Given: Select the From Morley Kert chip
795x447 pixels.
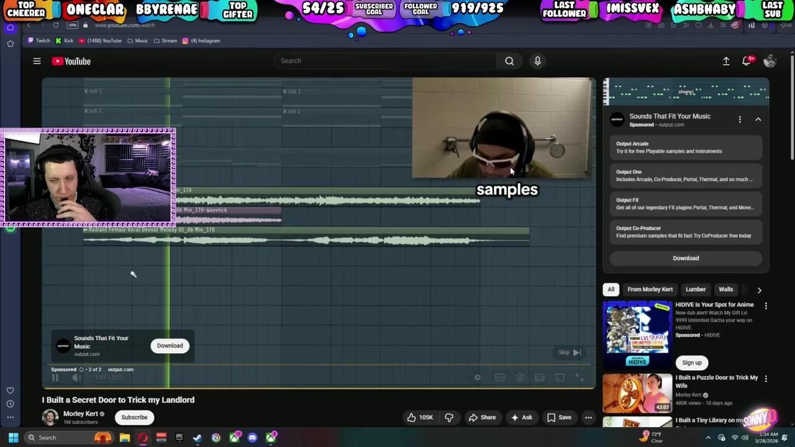Looking at the screenshot, I should [x=650, y=289].
